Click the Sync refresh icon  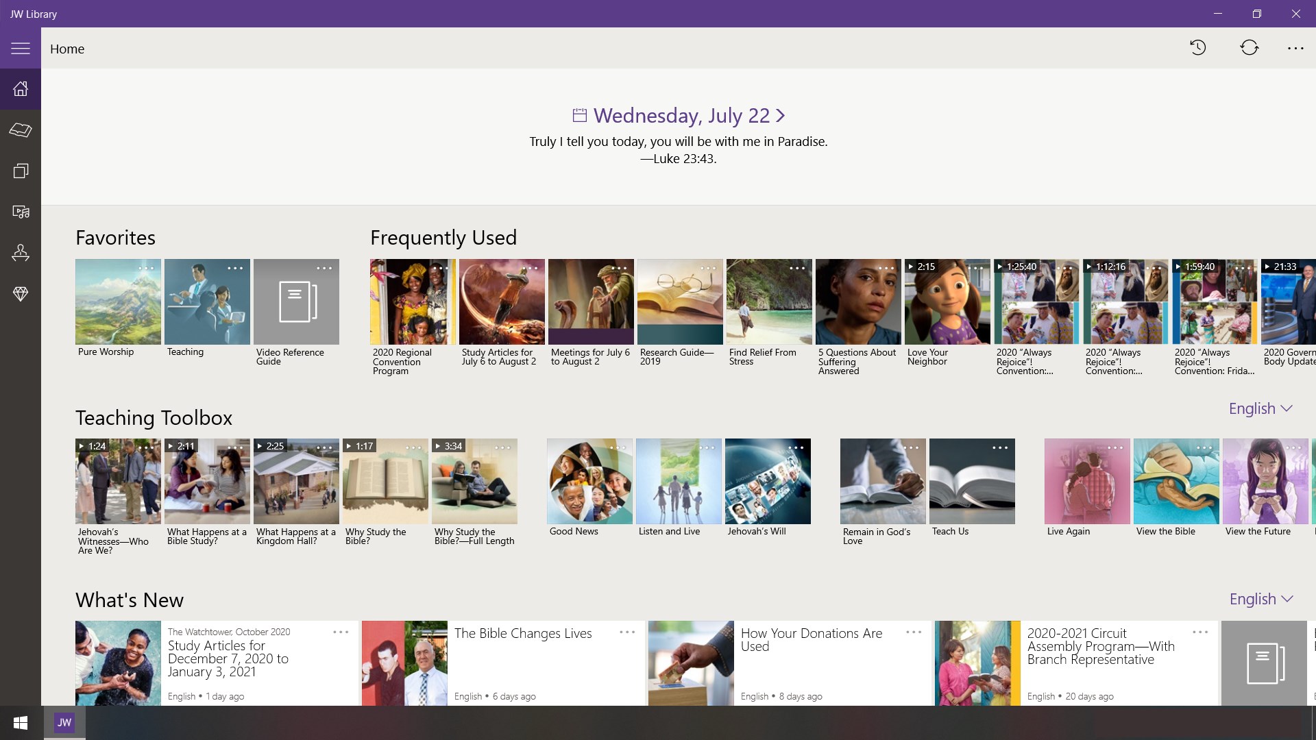click(1250, 48)
